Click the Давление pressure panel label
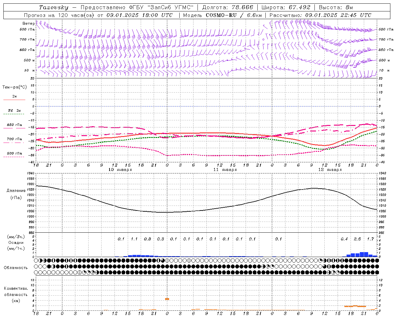Screen dimensions: 395x316 (16, 191)
